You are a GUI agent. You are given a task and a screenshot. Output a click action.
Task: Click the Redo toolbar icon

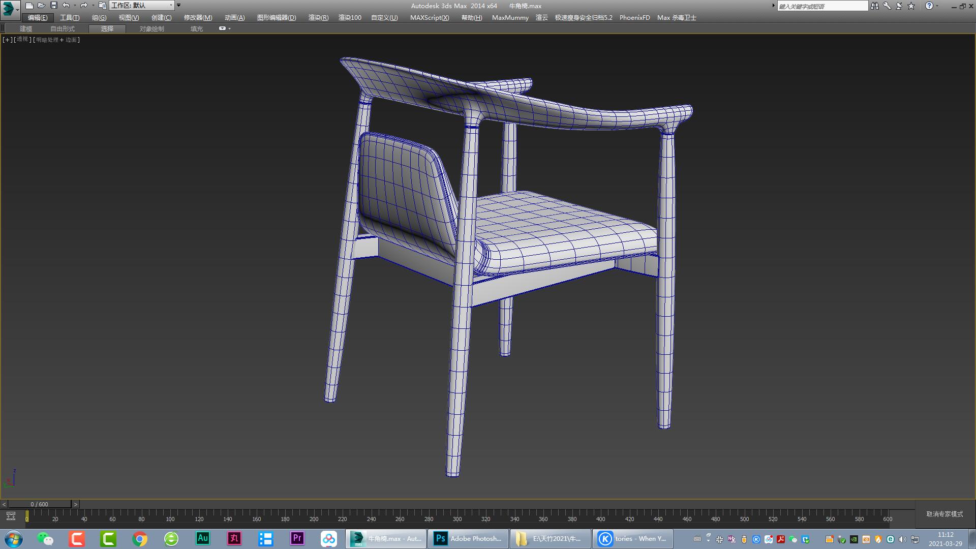[x=84, y=6]
